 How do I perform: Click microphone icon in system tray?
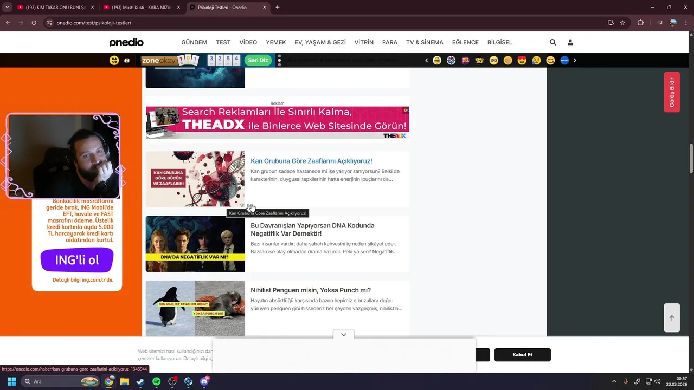tap(626, 381)
